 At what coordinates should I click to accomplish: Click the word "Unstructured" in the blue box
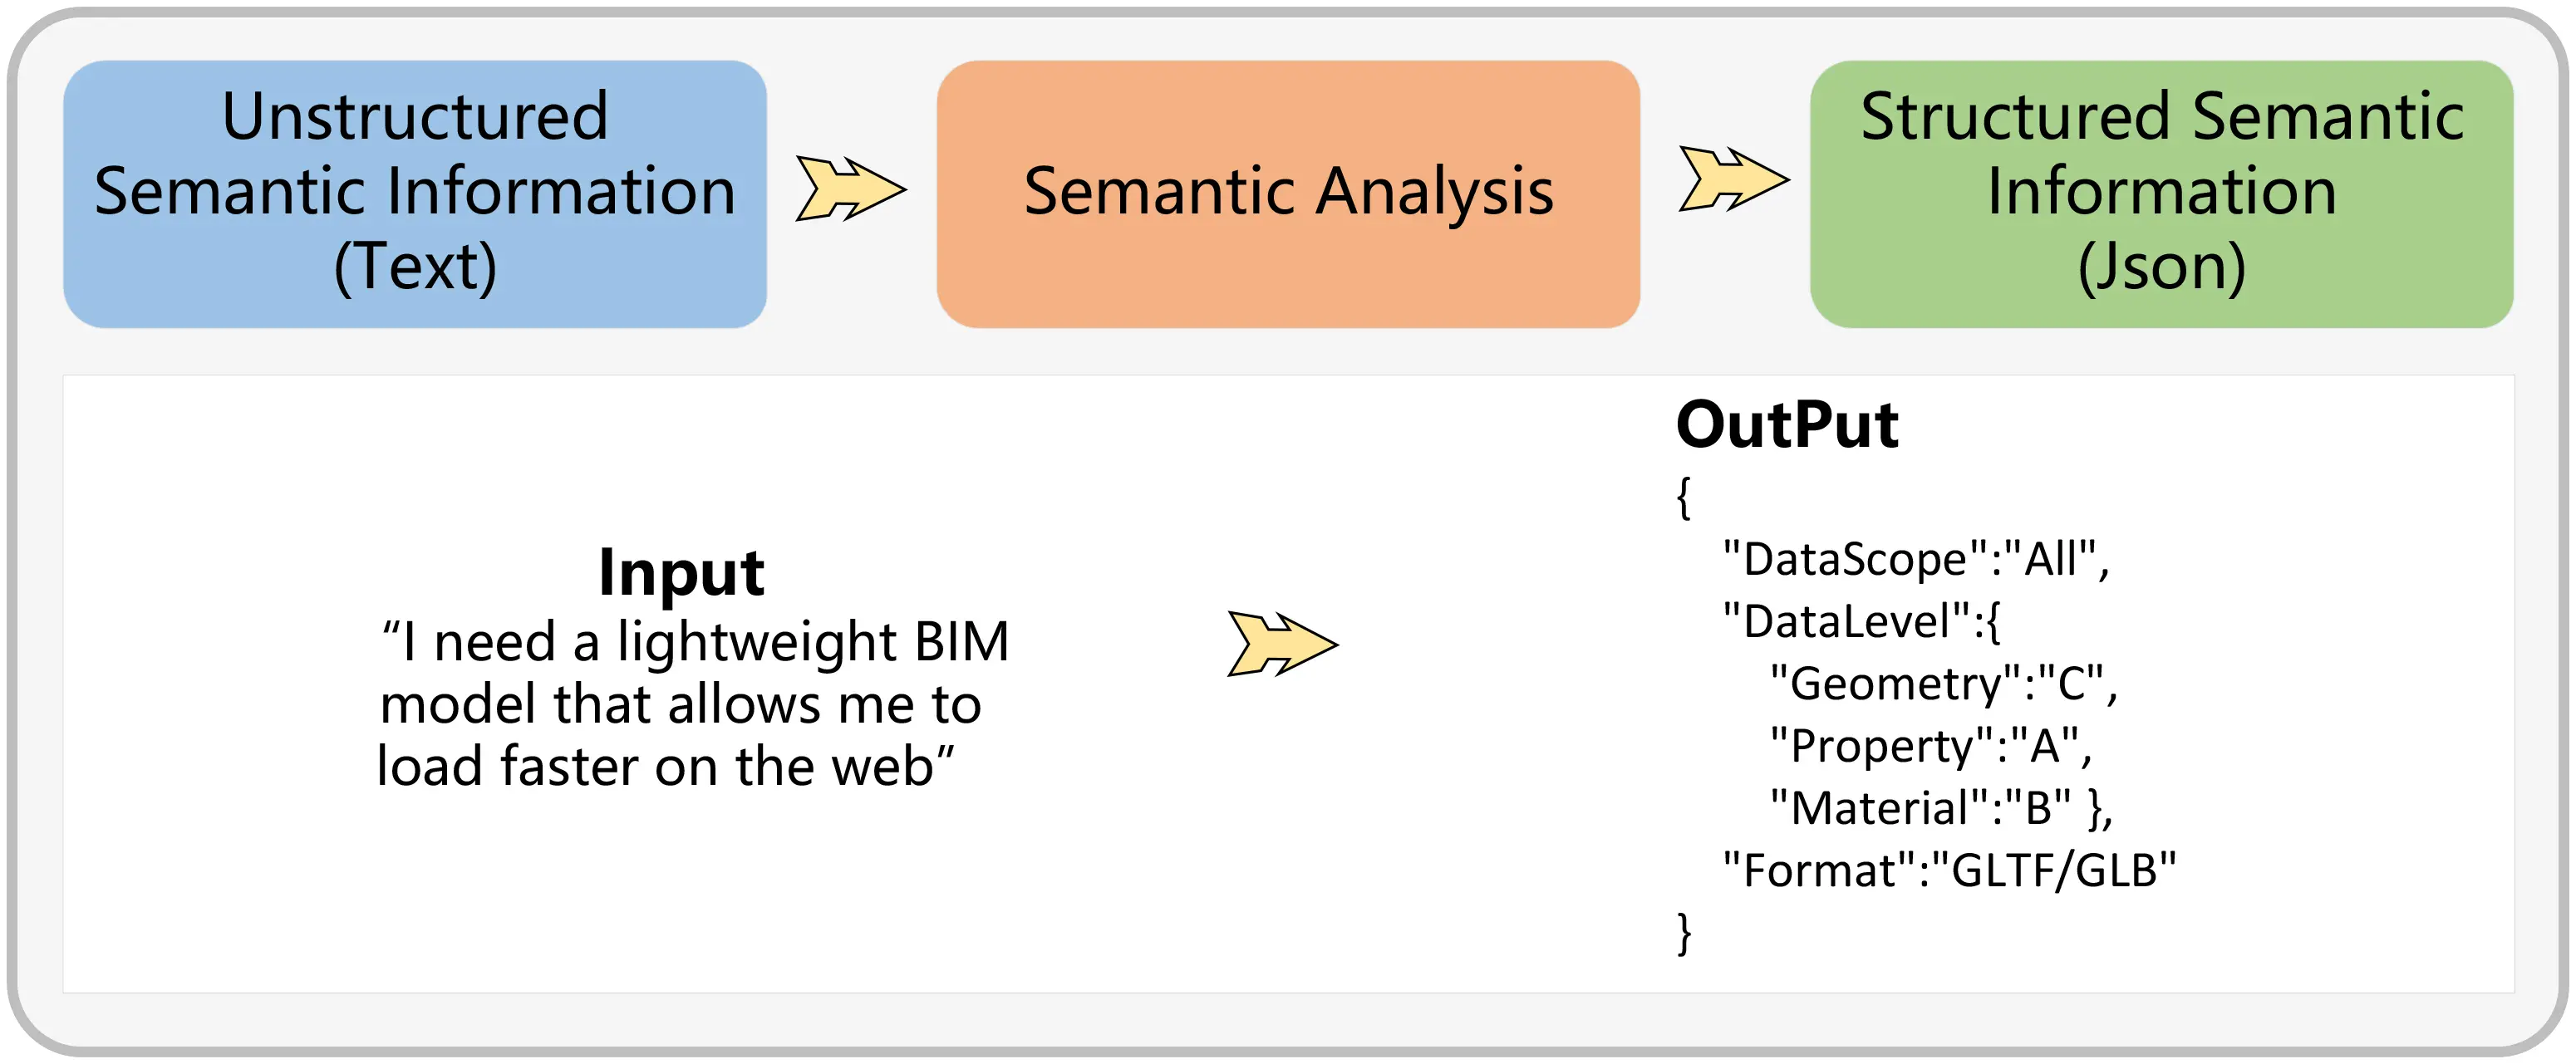[x=415, y=116]
